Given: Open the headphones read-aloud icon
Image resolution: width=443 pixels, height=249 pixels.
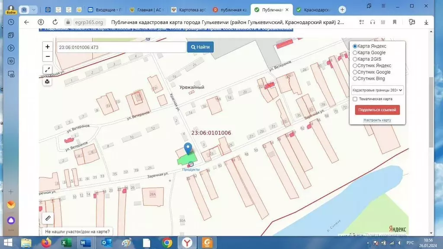Looking at the screenshot, I should (372, 22).
